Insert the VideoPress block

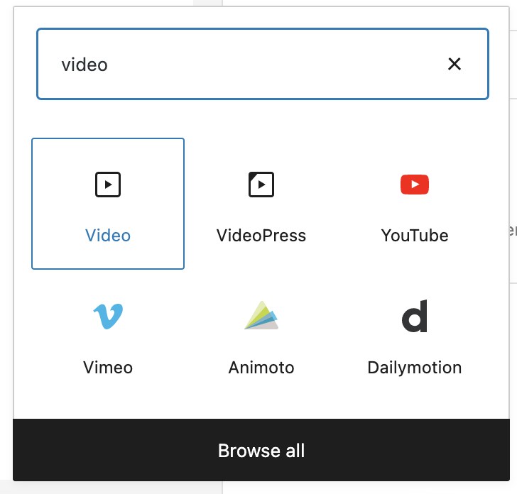point(261,204)
